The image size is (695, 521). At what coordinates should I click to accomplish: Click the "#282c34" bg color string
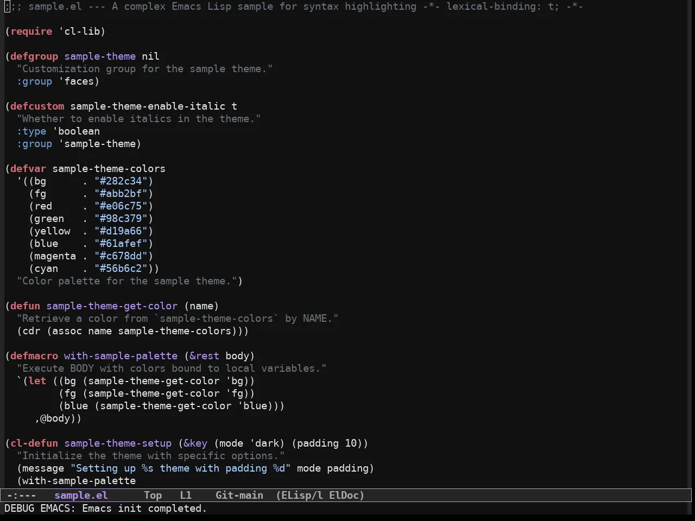coord(121,181)
